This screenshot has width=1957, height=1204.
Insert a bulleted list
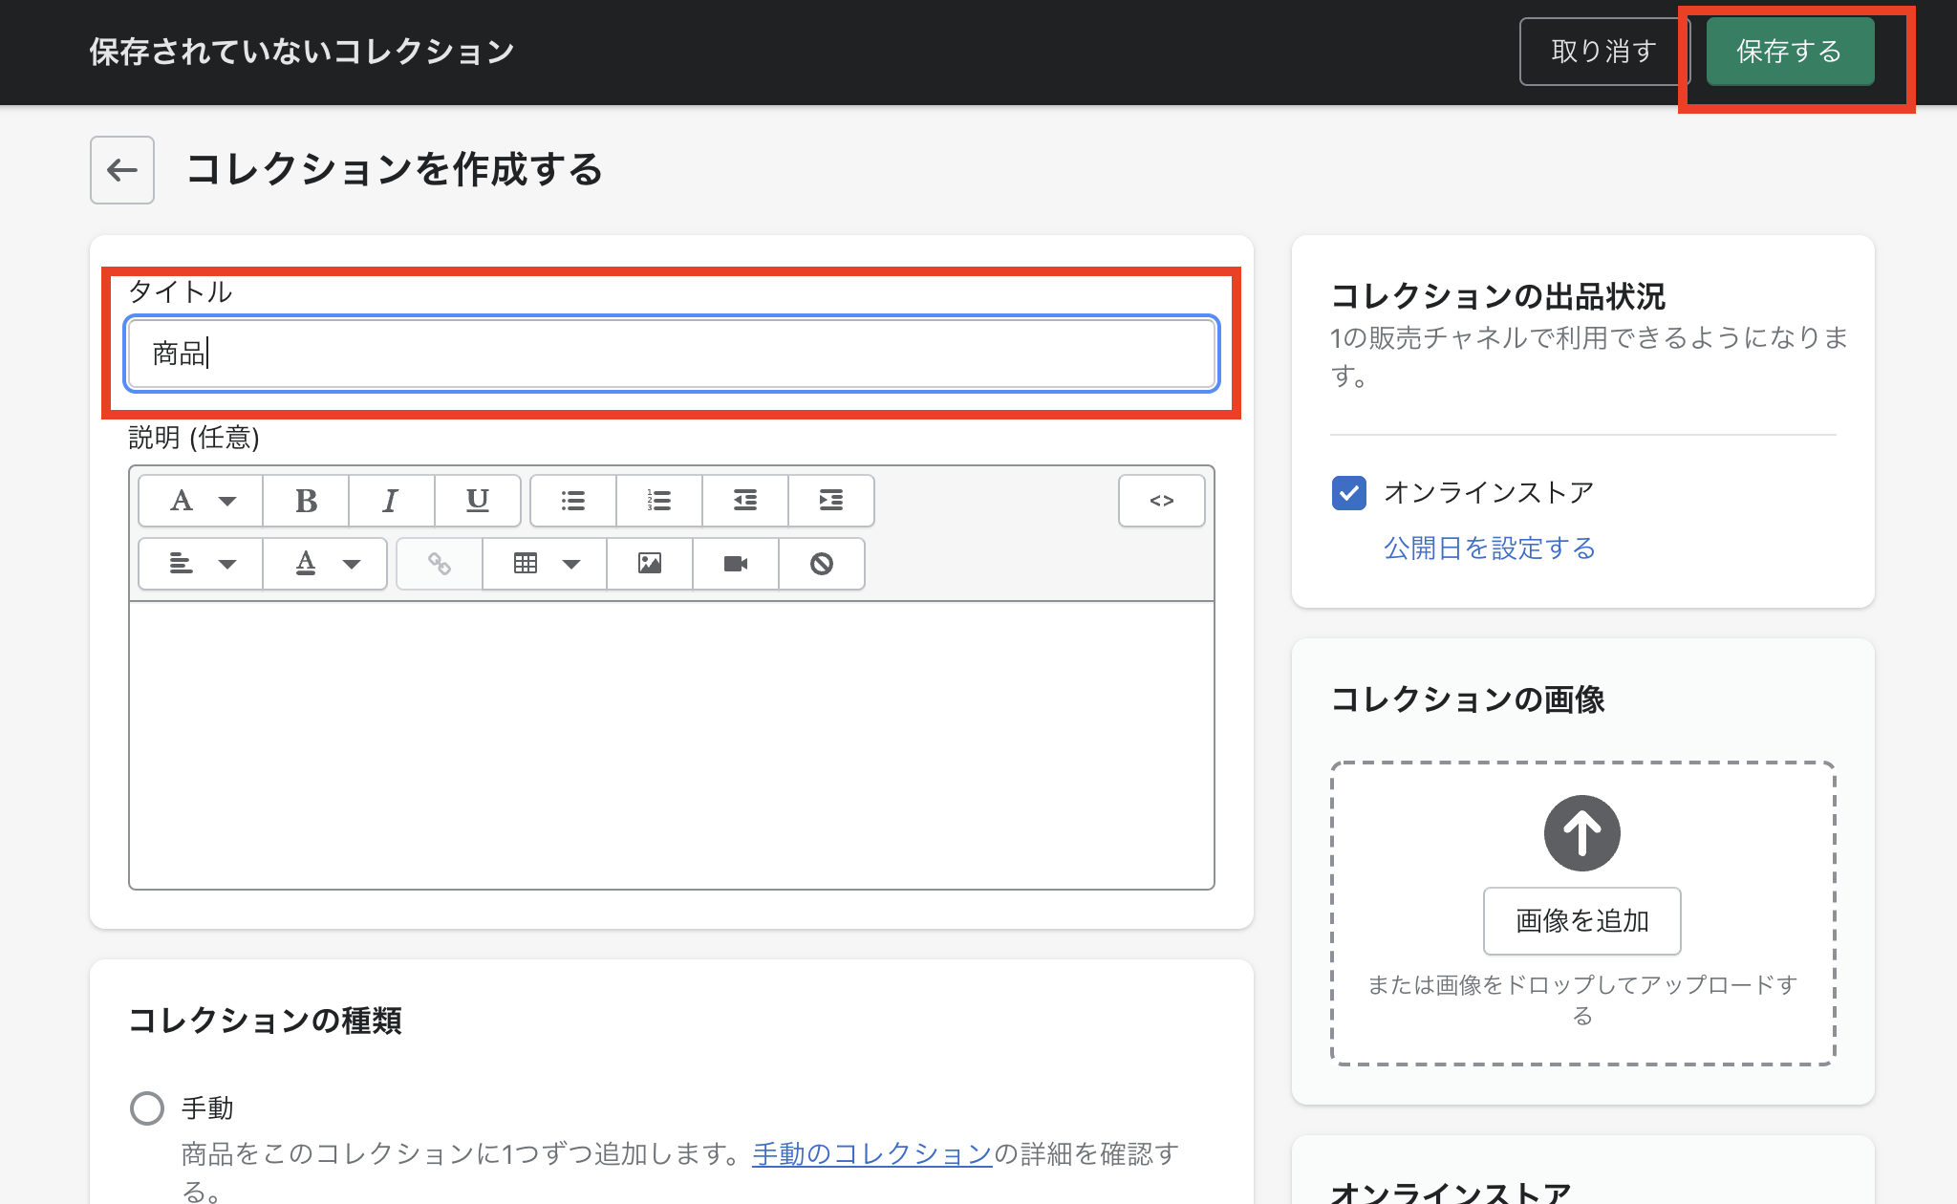click(573, 501)
